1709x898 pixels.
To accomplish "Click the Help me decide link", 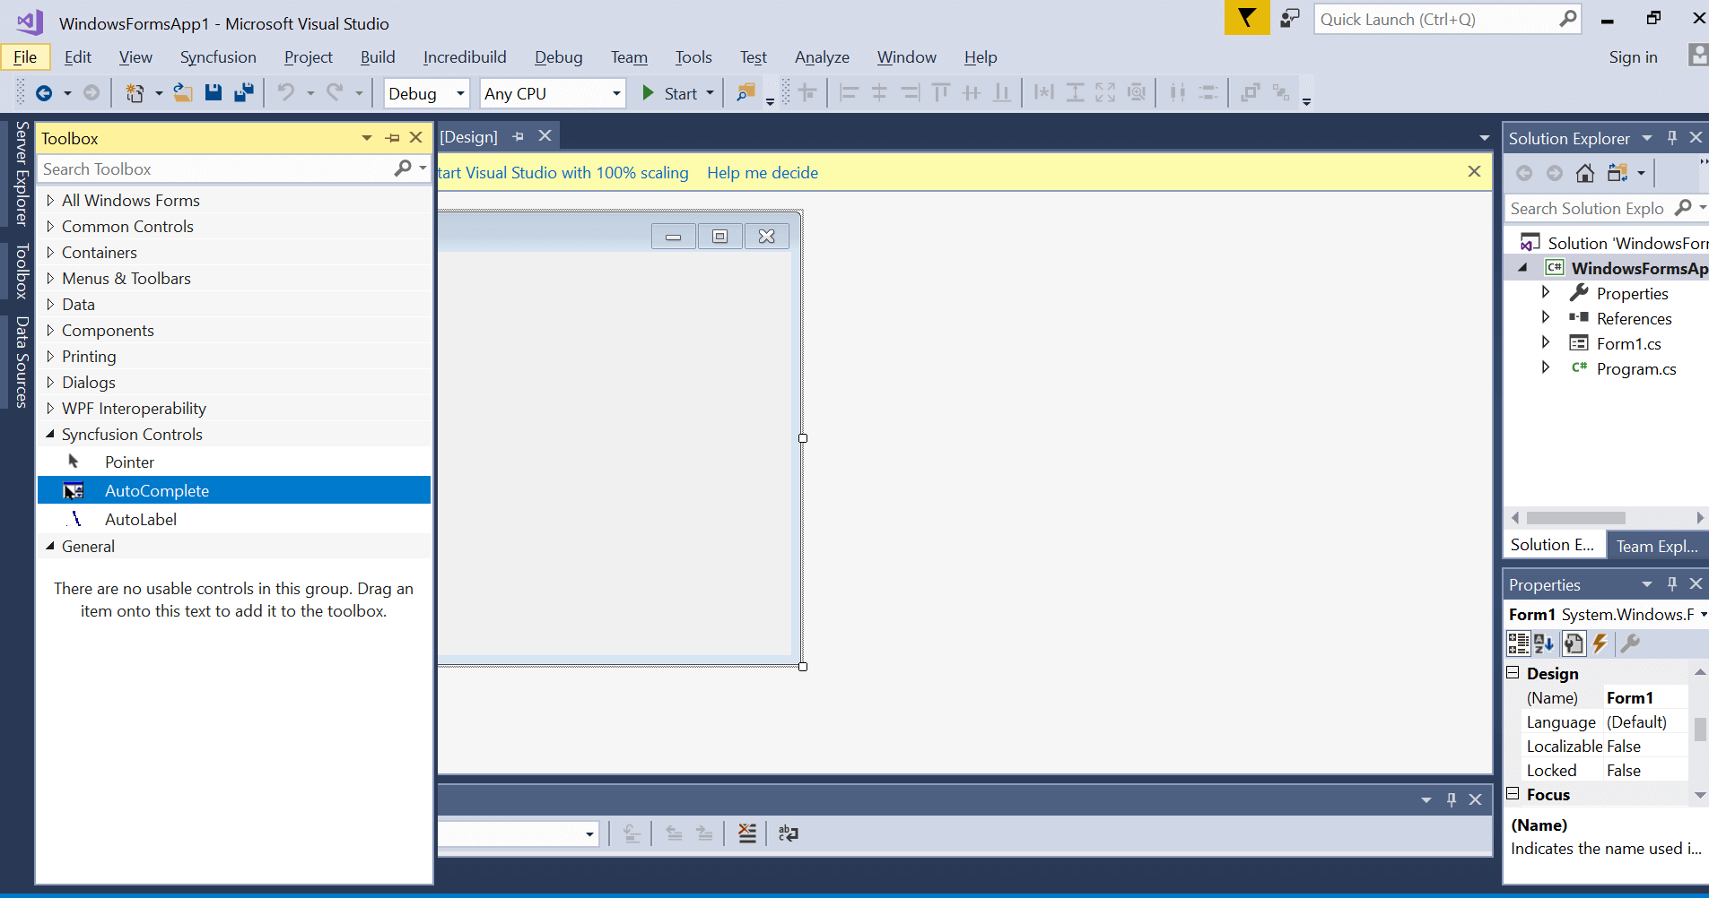I will 763,172.
